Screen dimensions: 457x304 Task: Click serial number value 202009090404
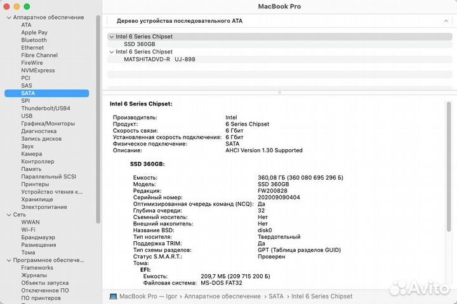[279, 197]
